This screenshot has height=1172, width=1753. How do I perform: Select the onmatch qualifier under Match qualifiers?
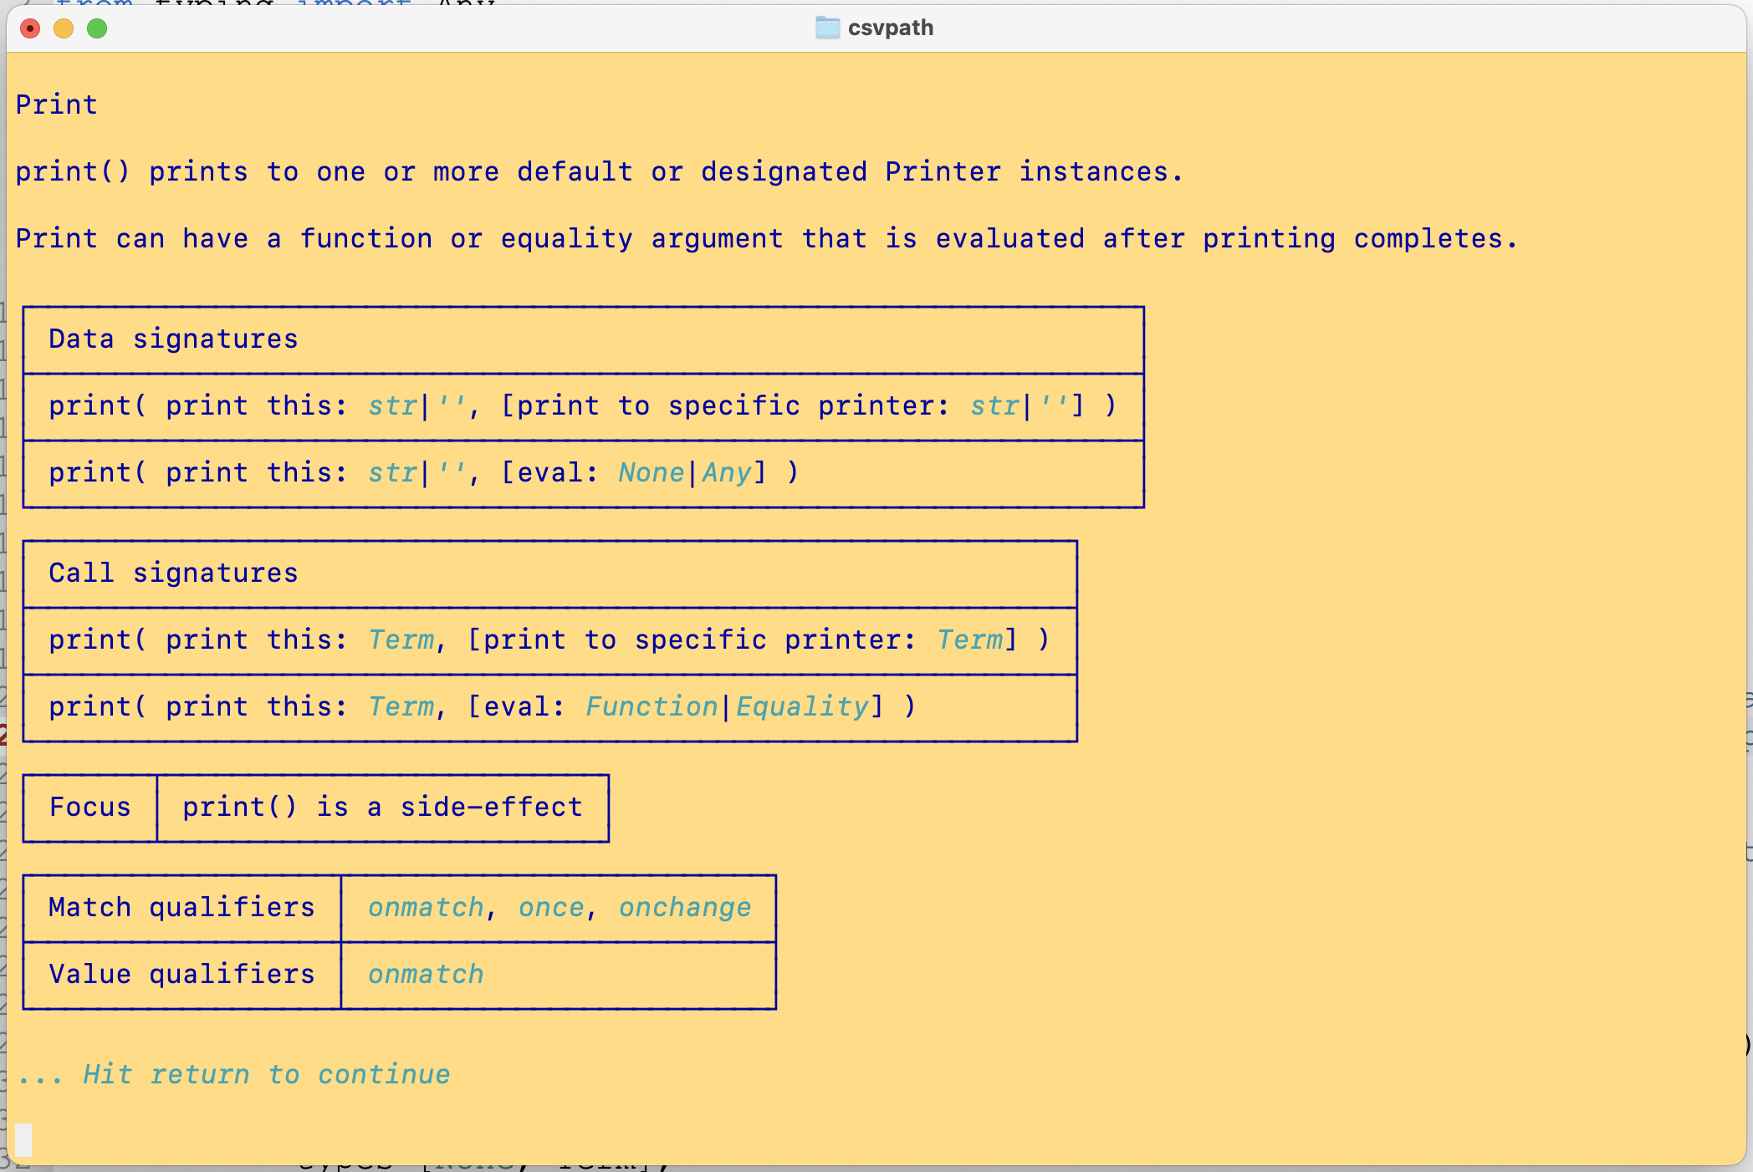pos(425,907)
